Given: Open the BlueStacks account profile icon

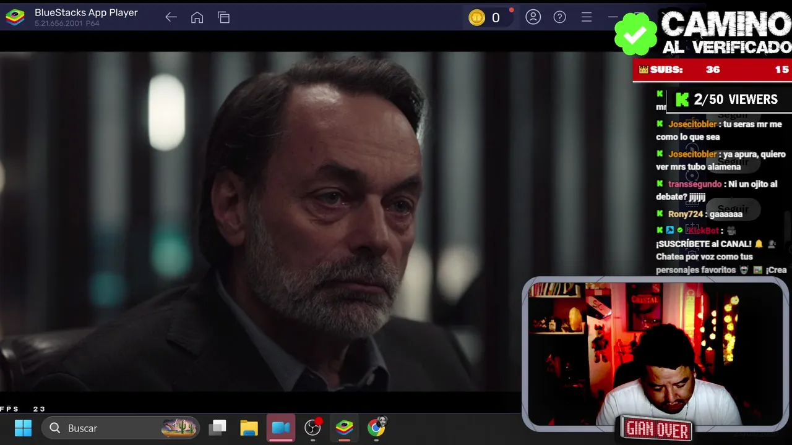Looking at the screenshot, I should point(533,17).
